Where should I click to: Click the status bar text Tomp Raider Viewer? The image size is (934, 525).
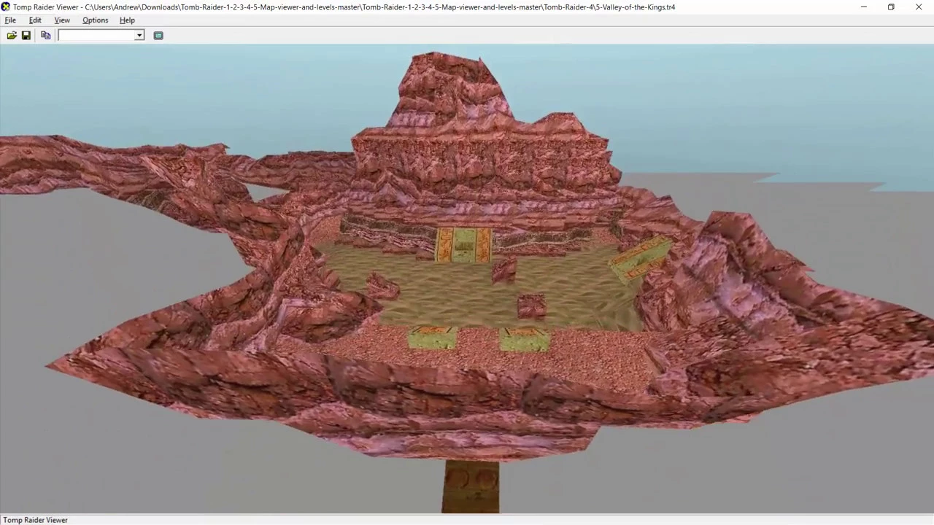click(35, 520)
